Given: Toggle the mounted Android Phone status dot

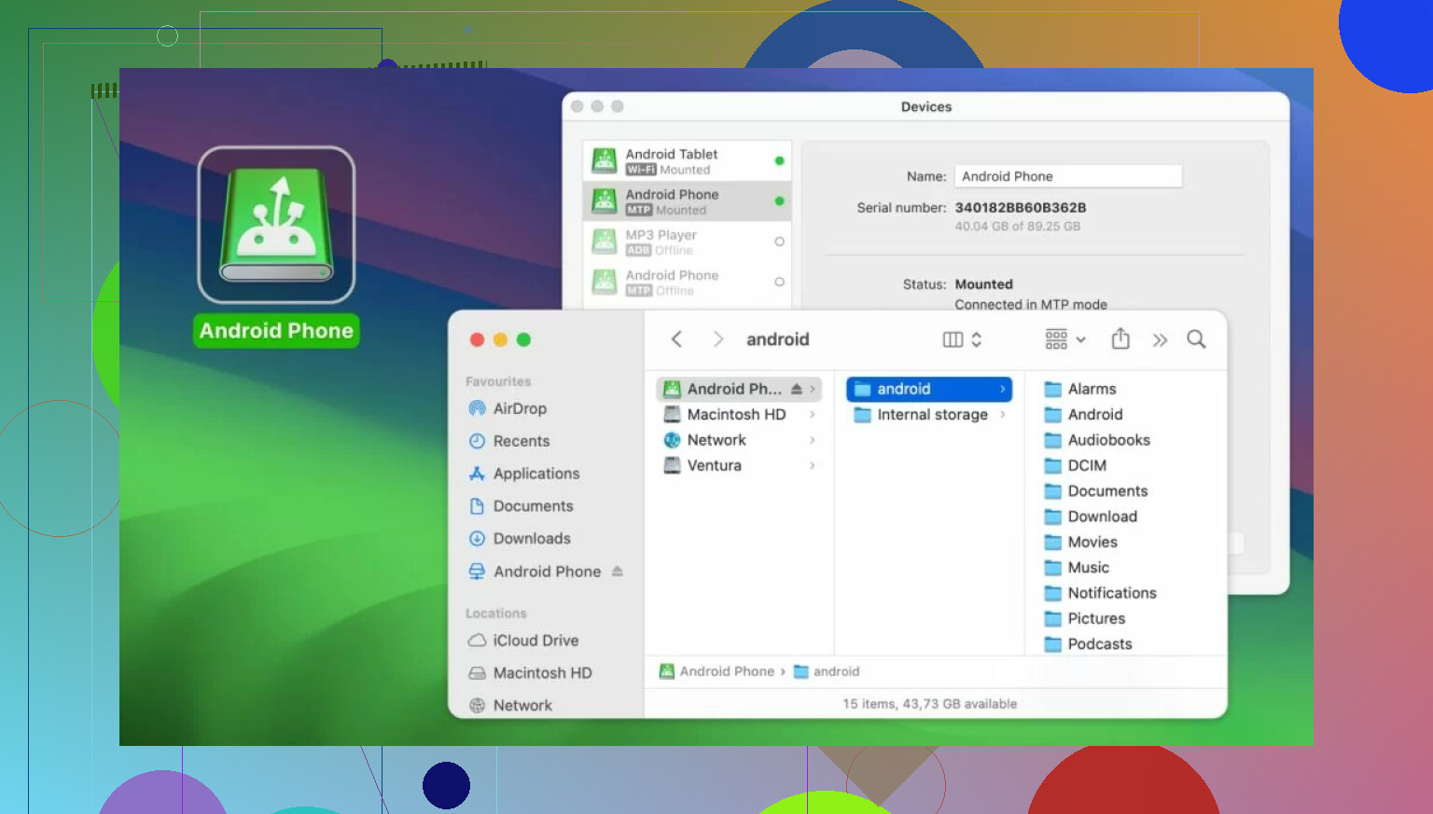Looking at the screenshot, I should click(779, 201).
